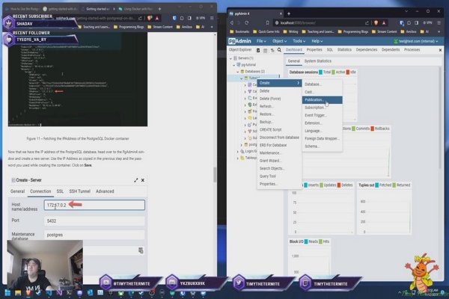The height and width of the screenshot is (299, 449).
Task: Expand the Tablespaces node
Action: coord(238,158)
